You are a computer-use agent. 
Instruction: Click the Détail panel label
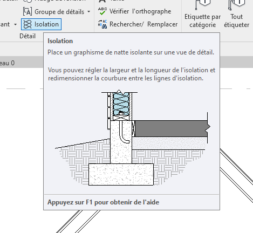[x=28, y=36]
